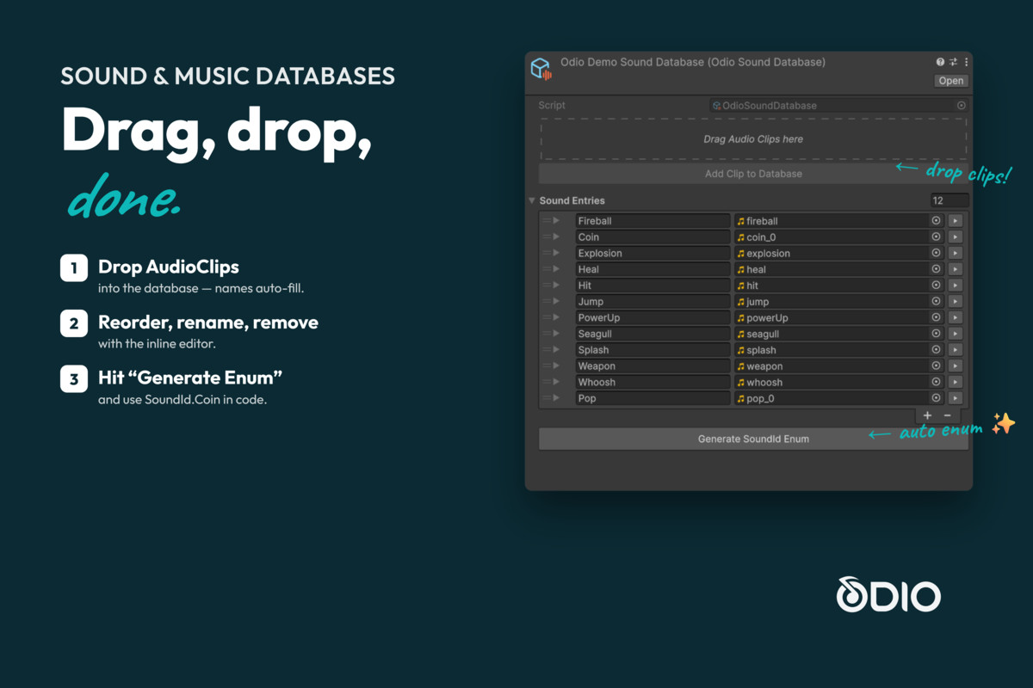
Task: Play preview of Explosion sound
Action: point(955,254)
